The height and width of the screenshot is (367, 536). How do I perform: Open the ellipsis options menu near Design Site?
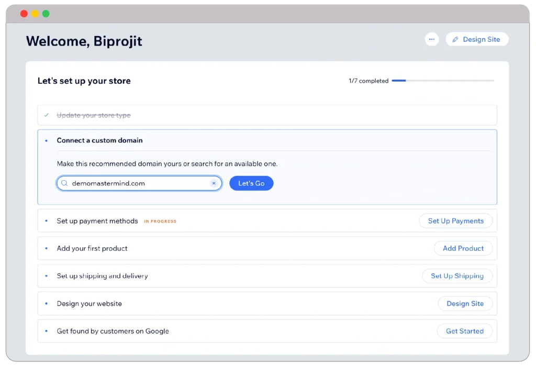point(431,39)
